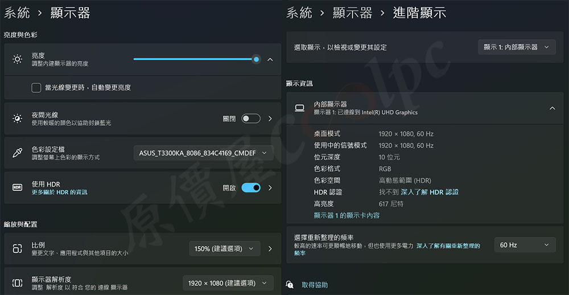Viewport: 569px width, 295px height.
Task: Open the ASUS color profile dropdown
Action: (203, 153)
